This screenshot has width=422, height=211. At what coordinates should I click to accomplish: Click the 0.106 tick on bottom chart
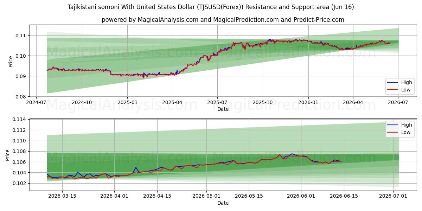pos(19,162)
